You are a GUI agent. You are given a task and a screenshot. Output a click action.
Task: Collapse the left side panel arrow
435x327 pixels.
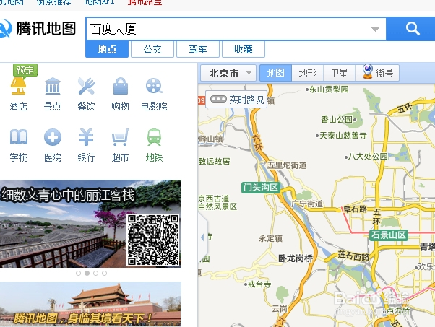click(x=202, y=237)
